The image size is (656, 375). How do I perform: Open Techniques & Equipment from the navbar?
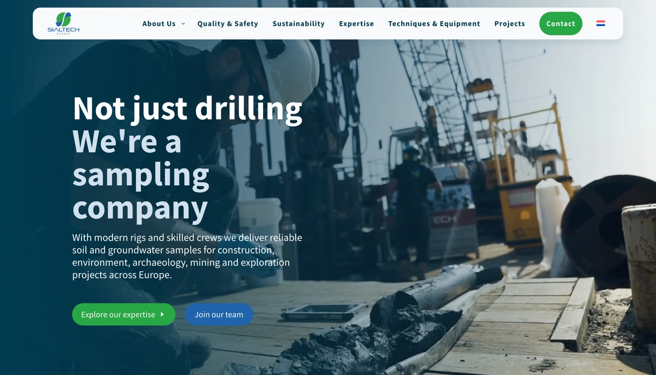[434, 24]
